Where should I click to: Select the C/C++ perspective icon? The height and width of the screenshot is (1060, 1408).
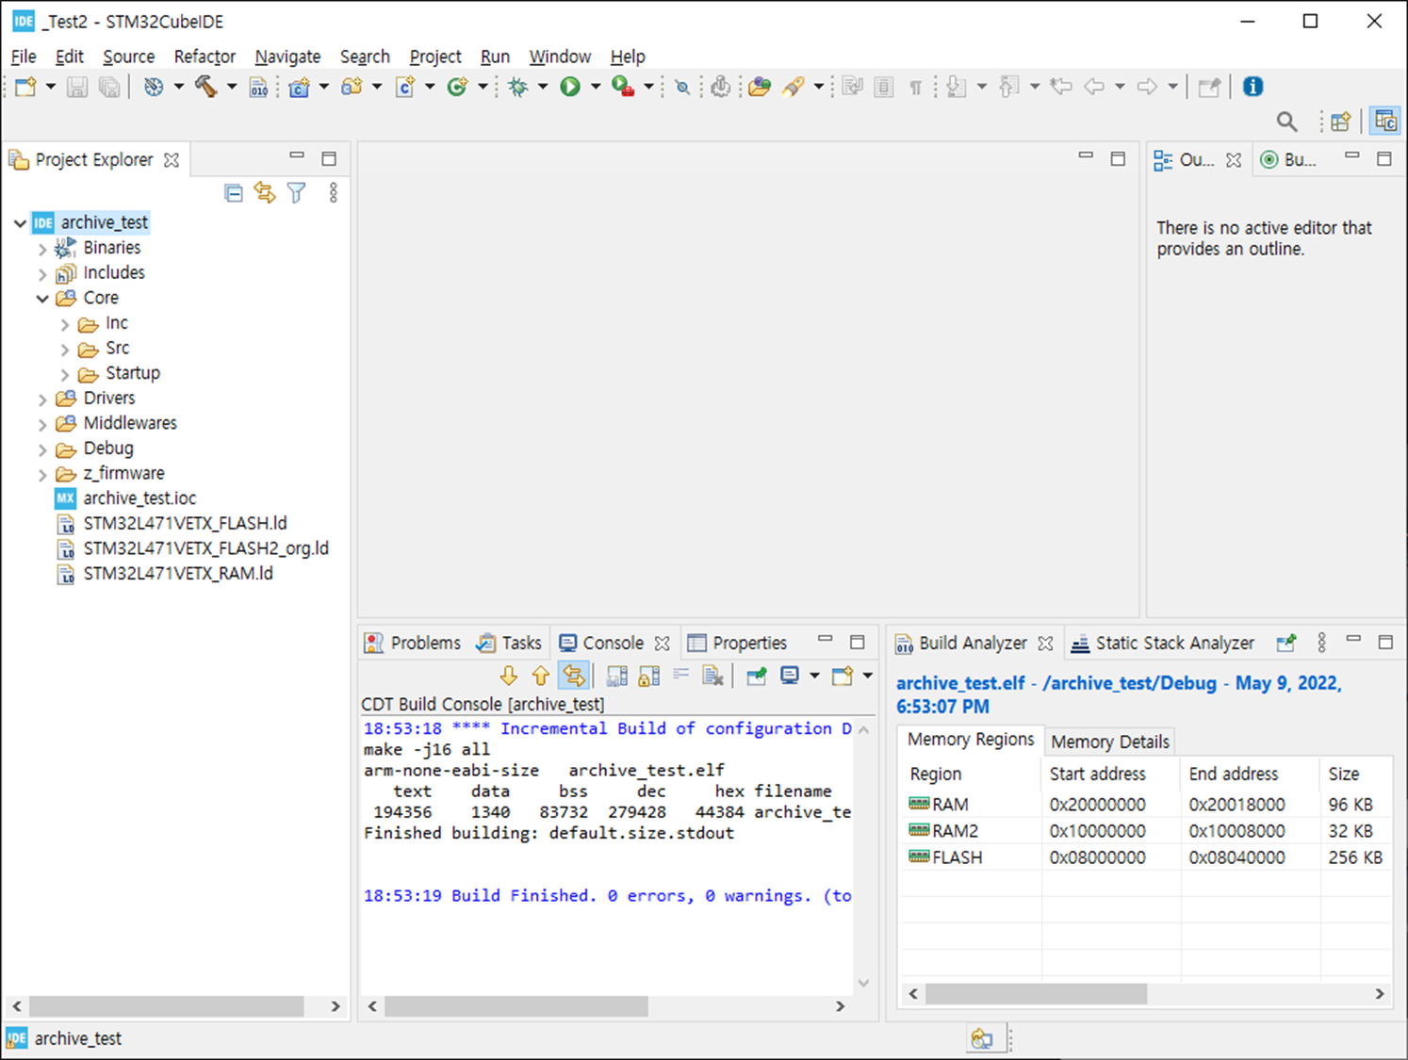coord(1385,121)
